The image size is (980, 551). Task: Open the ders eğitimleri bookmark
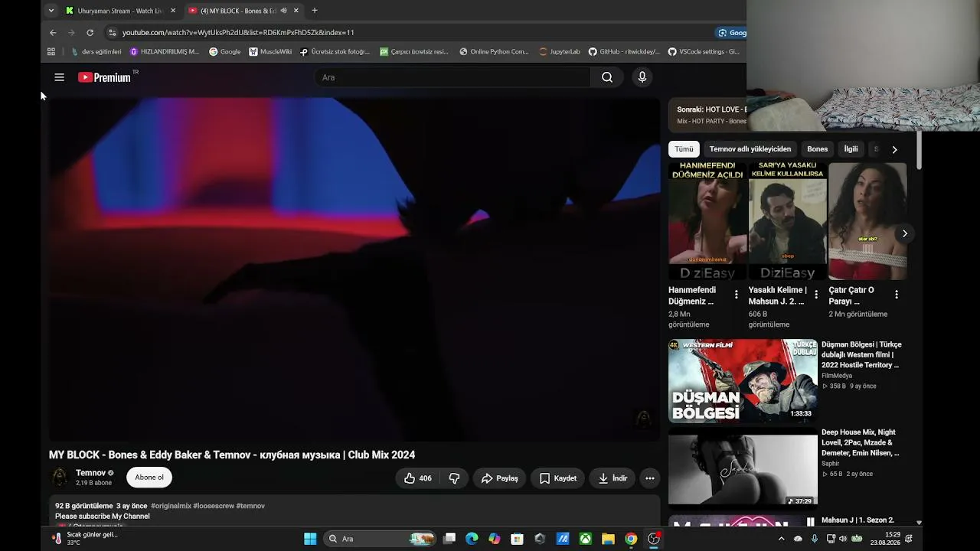pyautogui.click(x=96, y=52)
